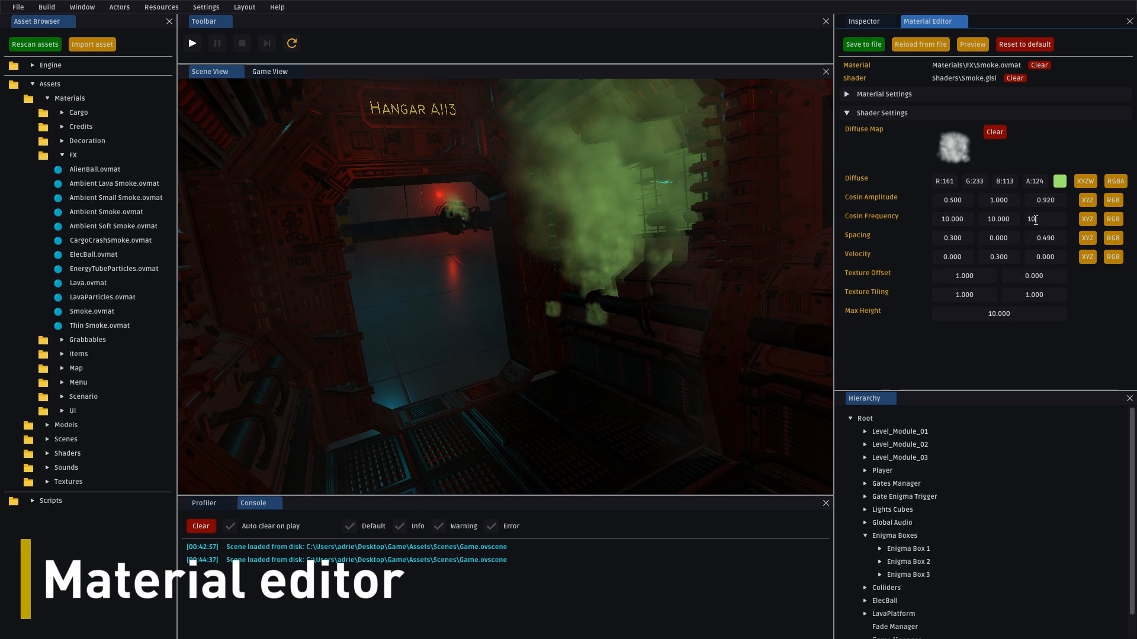Open the Resources menu
Viewport: 1137px width, 639px height.
[x=161, y=7]
